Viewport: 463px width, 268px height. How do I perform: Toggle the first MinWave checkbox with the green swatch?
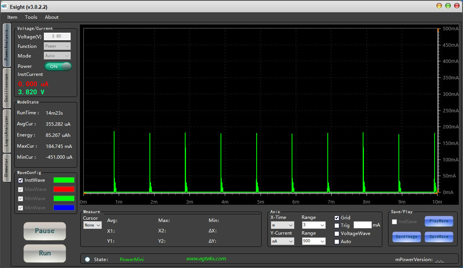pyautogui.click(x=21, y=199)
